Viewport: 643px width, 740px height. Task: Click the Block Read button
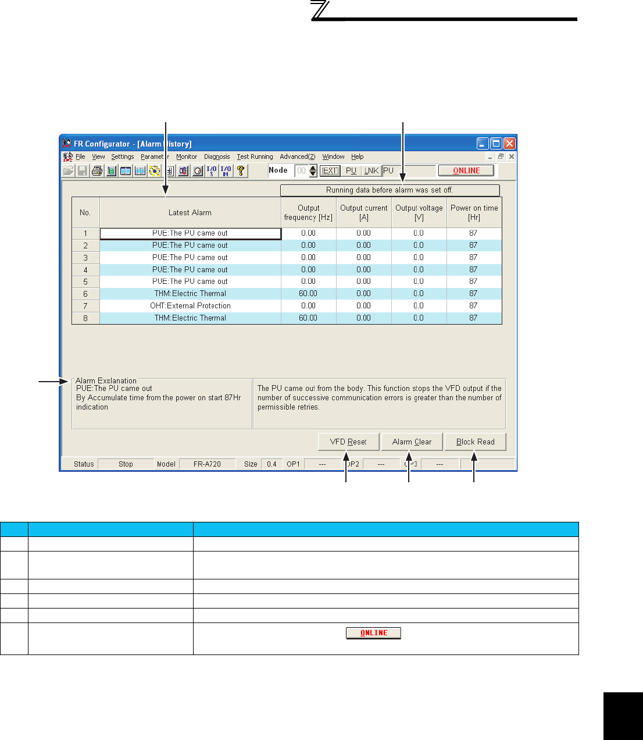(475, 442)
